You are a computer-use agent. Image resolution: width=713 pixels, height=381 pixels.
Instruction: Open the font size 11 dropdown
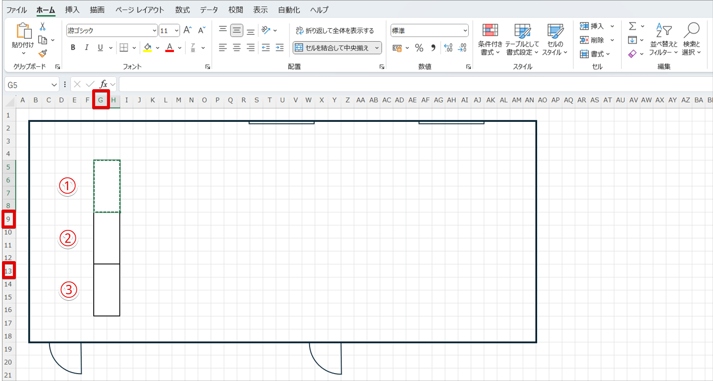[x=177, y=31]
